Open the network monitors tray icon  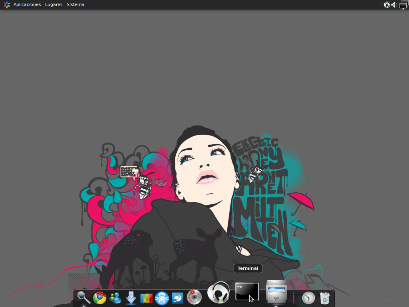(404, 4)
